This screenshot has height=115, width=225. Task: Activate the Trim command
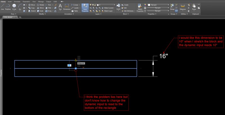pos(48,5)
